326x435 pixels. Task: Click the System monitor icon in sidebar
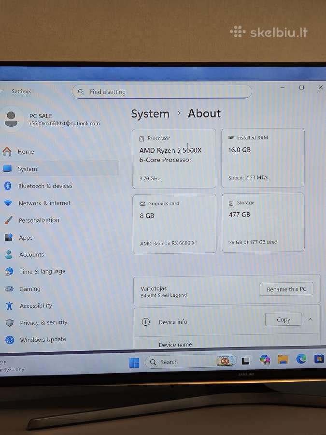tap(7, 169)
